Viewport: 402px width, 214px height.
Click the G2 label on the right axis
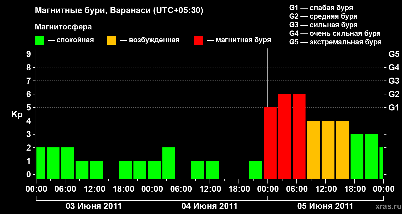[394, 94]
